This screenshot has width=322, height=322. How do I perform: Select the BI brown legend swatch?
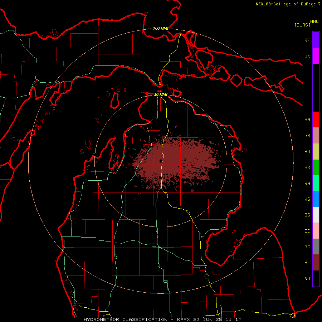click(316, 263)
